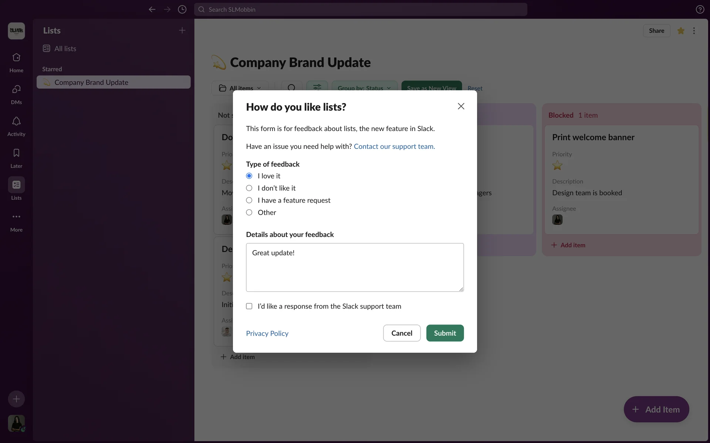Select "I have a feature request" radio
This screenshot has height=443, width=710.
249,200
